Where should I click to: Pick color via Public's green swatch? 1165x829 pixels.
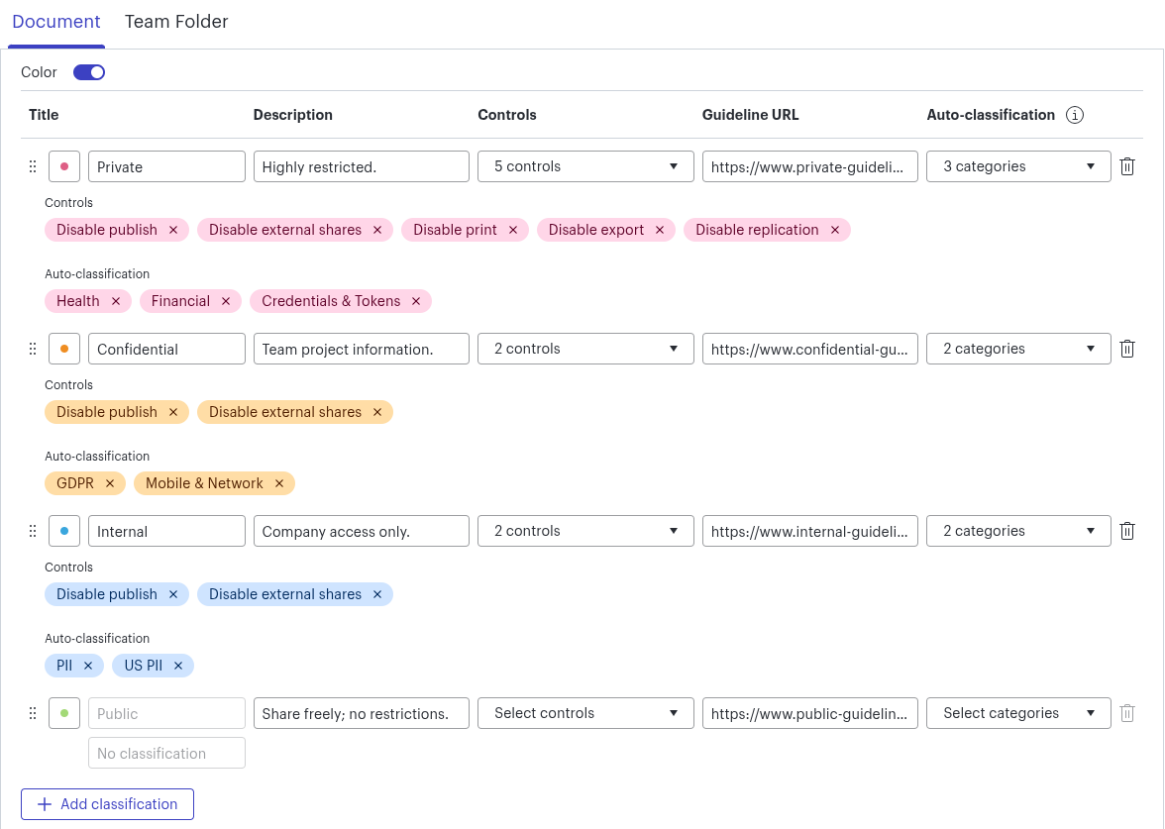pos(64,713)
